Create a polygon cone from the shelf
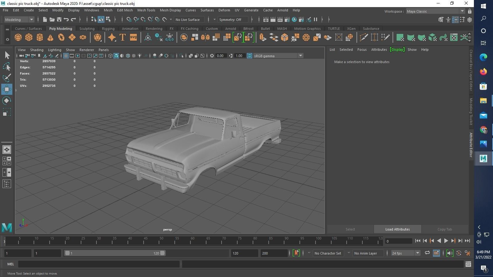 click(x=51, y=38)
